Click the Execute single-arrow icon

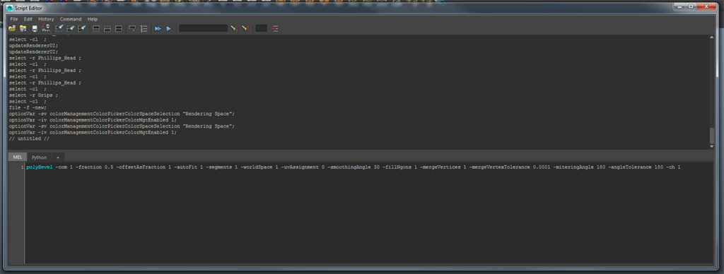pos(169,28)
